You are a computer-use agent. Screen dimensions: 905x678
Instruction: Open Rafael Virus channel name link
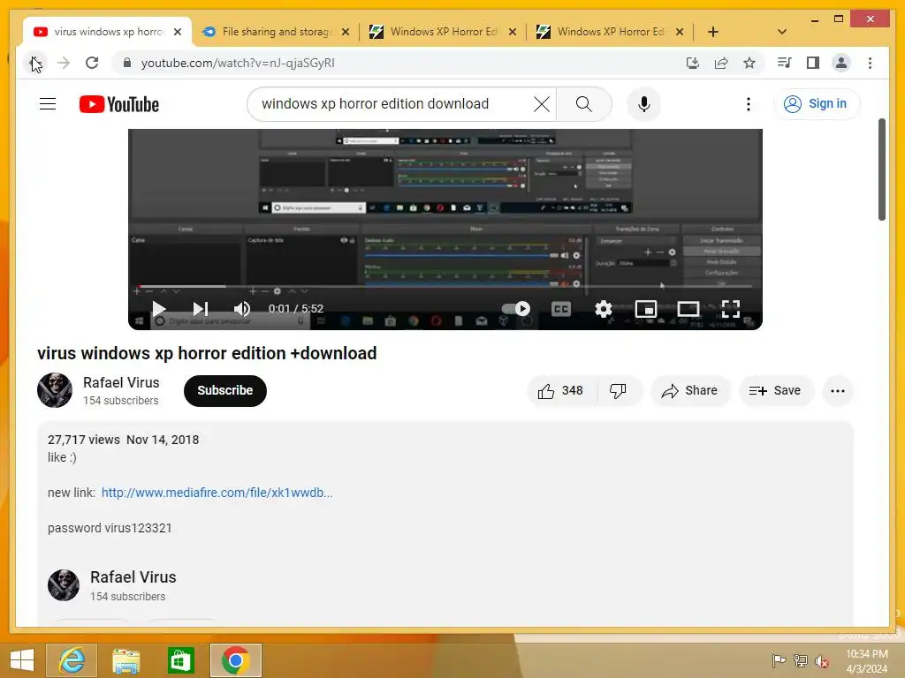pyautogui.click(x=121, y=382)
